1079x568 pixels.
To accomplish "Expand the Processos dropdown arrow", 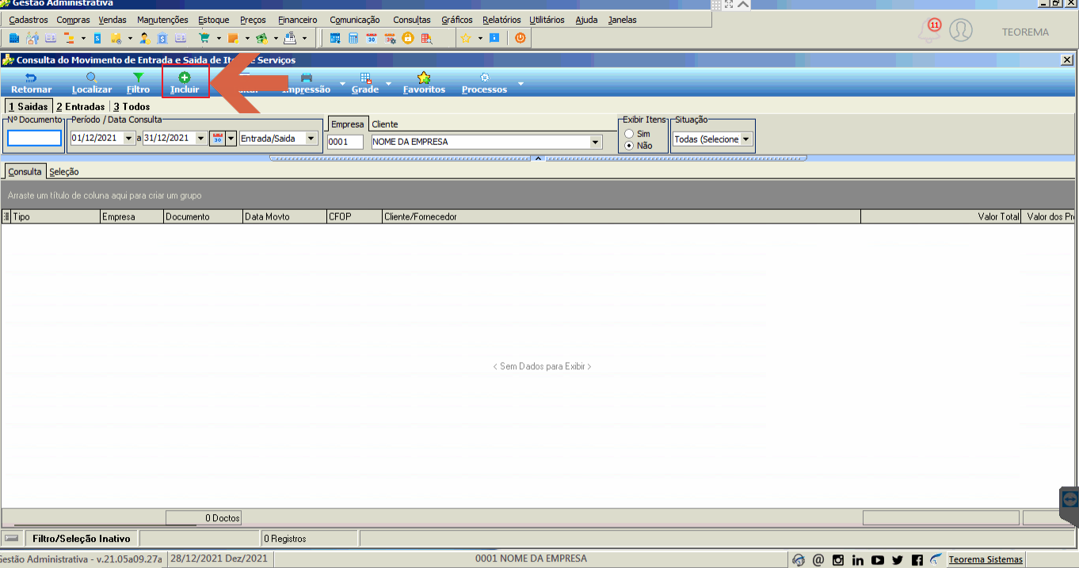I will point(520,83).
